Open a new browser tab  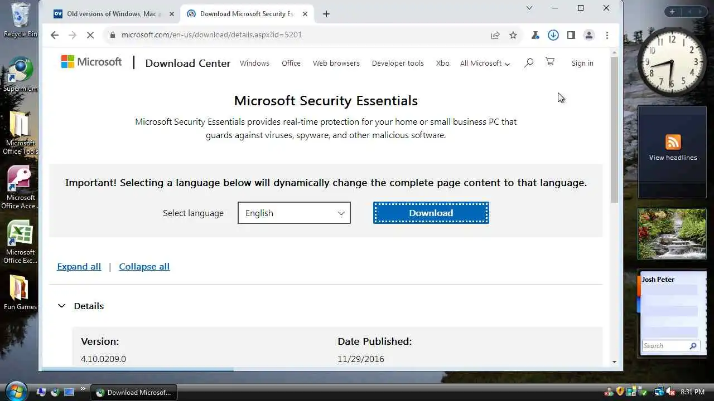(x=326, y=14)
